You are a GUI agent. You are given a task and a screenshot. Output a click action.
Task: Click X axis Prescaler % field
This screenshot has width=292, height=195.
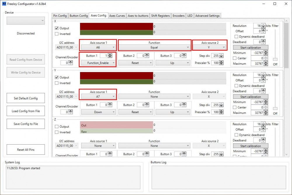[215, 63]
